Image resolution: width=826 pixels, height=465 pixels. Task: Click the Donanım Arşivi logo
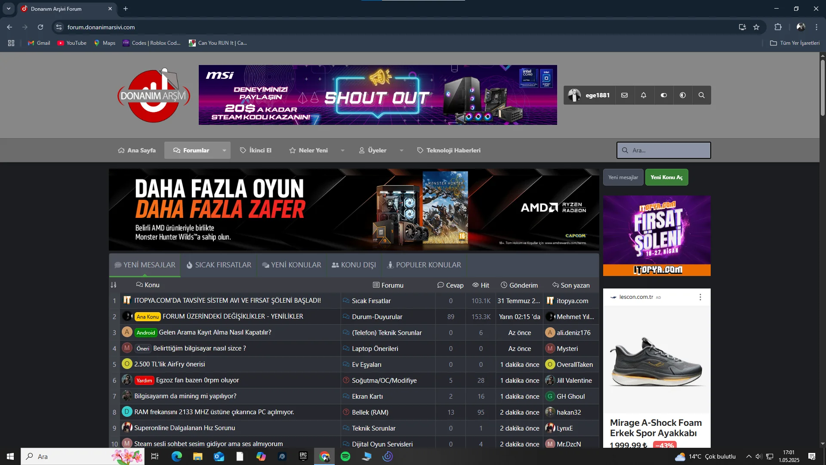tap(154, 96)
